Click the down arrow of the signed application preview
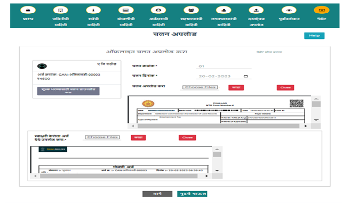Image resolution: width=343 pixels, height=205 pixels. 217,170
